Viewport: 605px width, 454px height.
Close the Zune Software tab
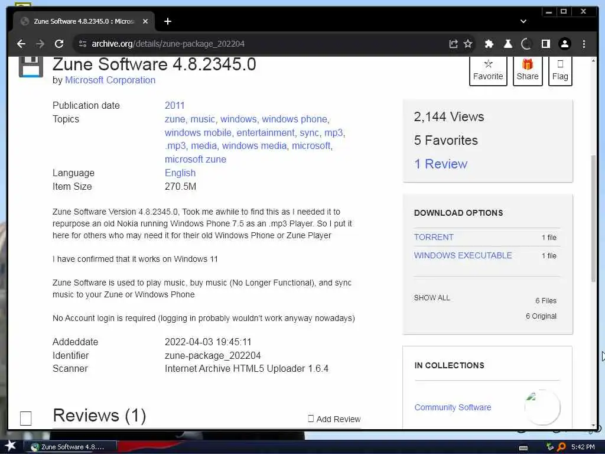(x=145, y=21)
